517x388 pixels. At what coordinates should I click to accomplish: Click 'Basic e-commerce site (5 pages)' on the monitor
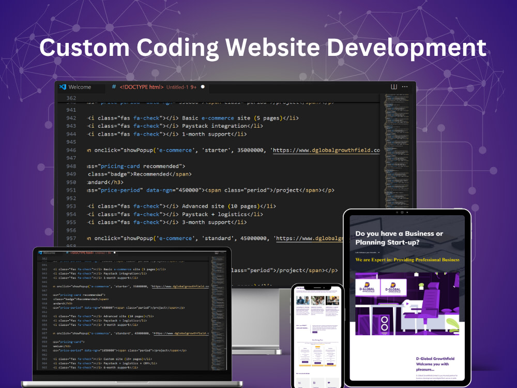click(232, 118)
